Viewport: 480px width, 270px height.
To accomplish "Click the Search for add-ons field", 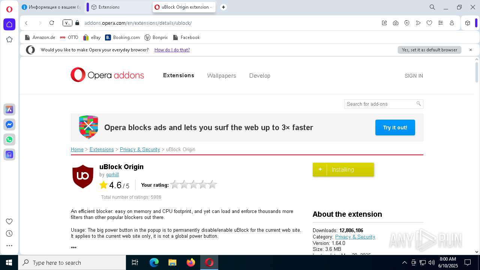I will coord(383,104).
